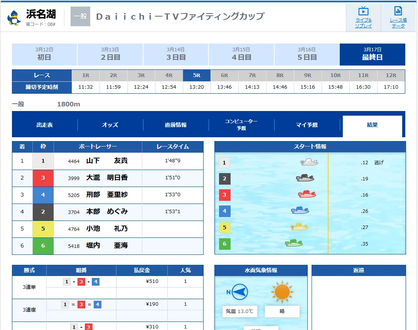Viewport: 418px width, 330px height.
Task: Open racer 大瀧 明日香 profile
Action: click(x=107, y=178)
